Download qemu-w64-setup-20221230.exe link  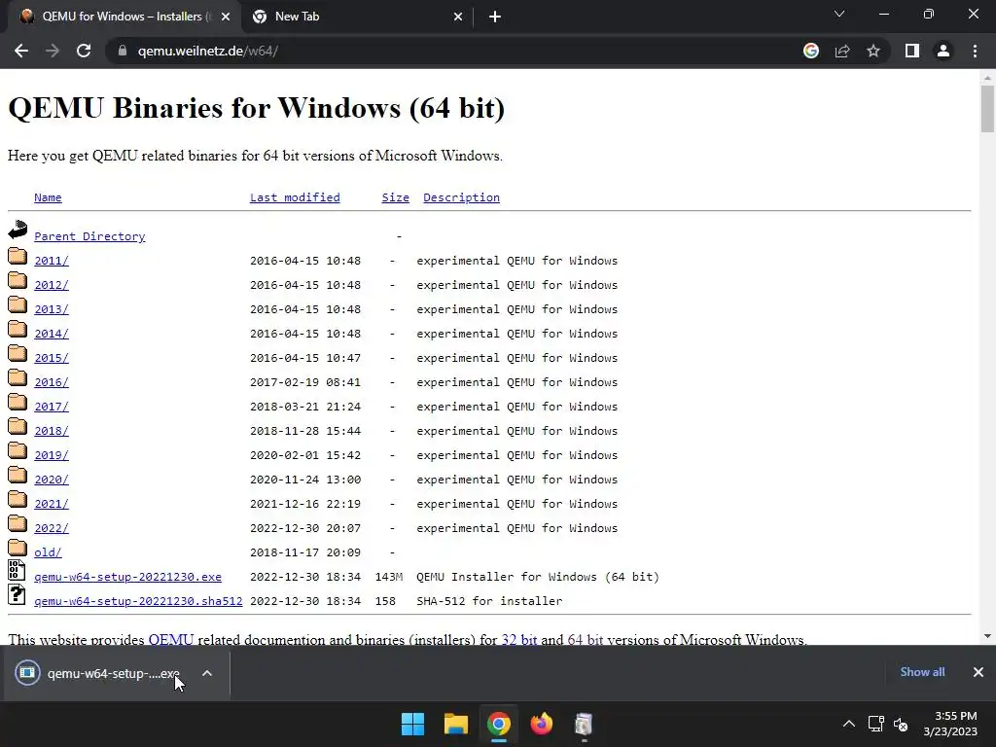127,577
